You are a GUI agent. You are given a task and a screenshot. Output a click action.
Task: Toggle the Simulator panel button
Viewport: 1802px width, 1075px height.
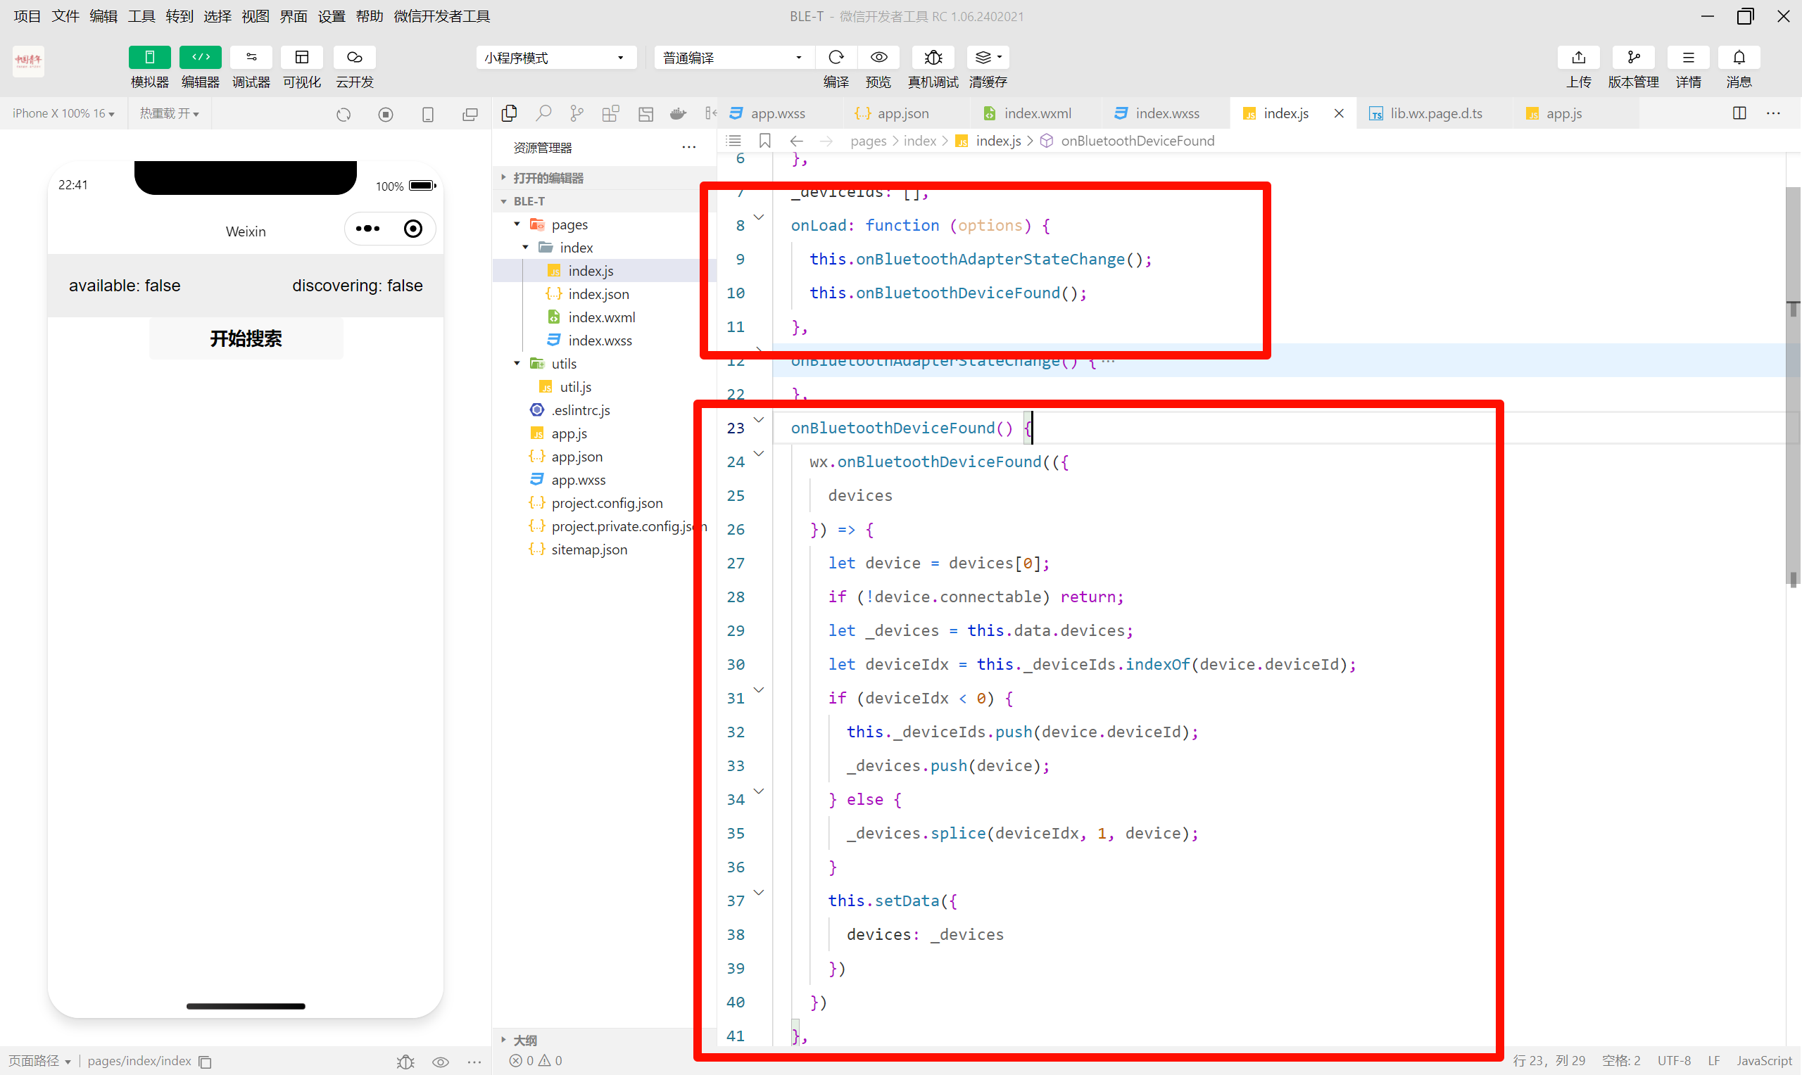(149, 57)
